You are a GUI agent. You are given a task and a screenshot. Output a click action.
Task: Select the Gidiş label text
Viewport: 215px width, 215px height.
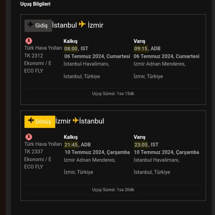[41, 26]
